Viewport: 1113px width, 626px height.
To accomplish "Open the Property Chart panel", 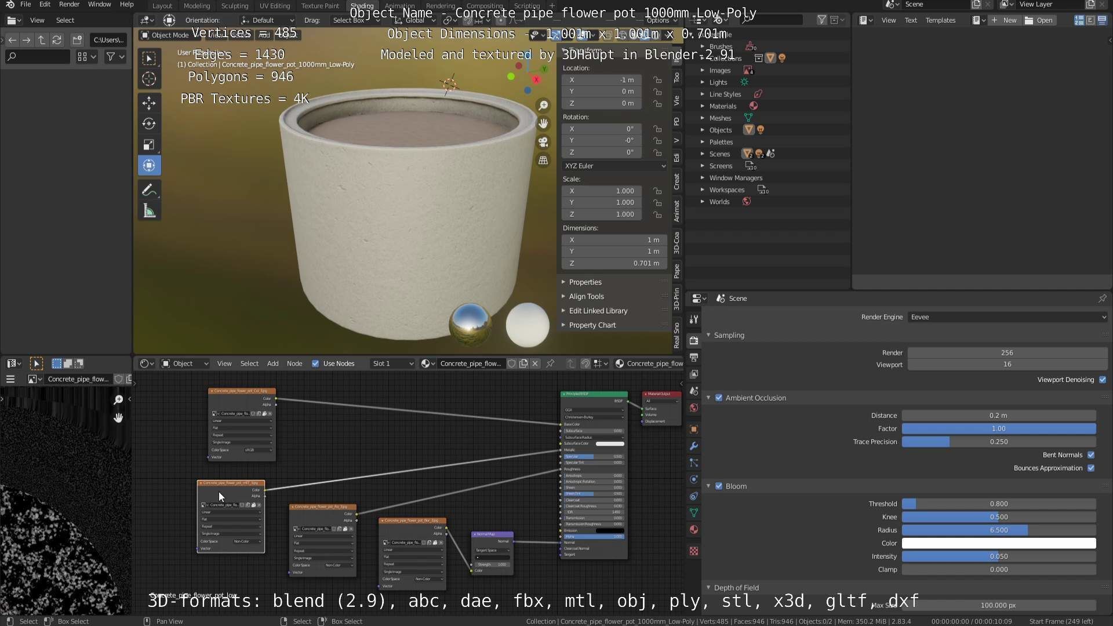I will 592,325.
